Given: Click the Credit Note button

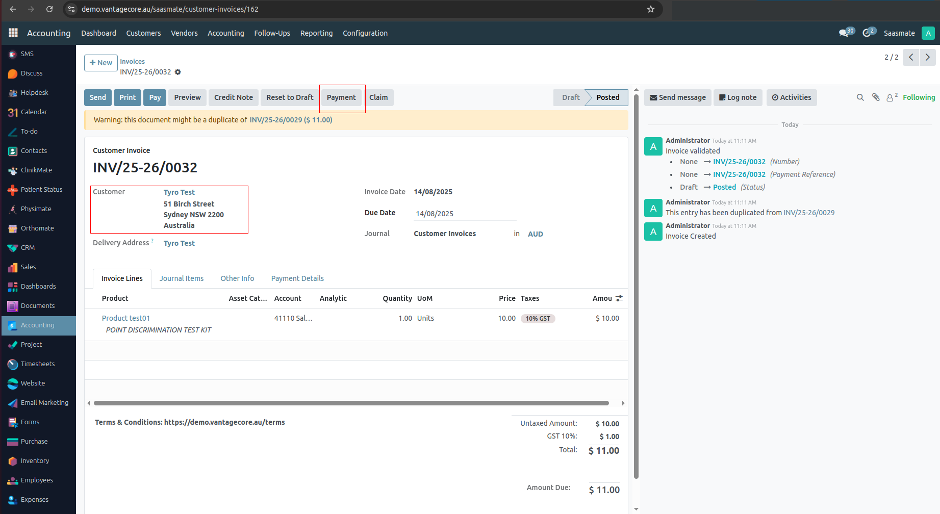Looking at the screenshot, I should (x=233, y=97).
